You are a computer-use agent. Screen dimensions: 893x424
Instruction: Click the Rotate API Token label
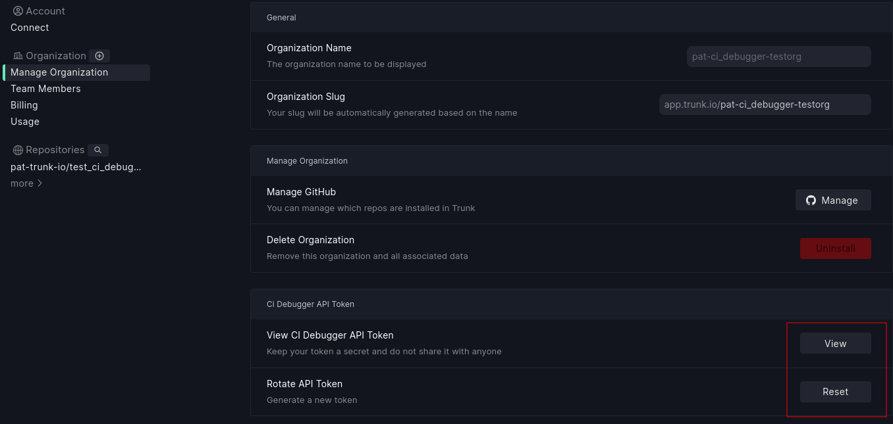tap(304, 384)
